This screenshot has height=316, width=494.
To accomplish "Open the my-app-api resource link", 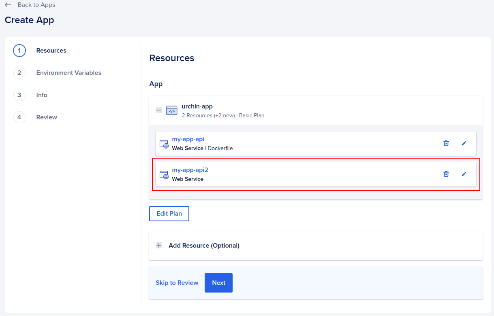I will tap(188, 139).
